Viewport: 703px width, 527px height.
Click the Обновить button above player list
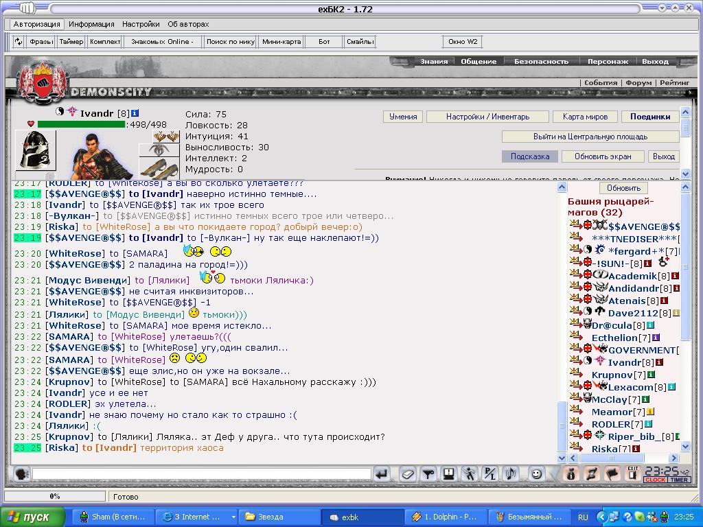(623, 188)
